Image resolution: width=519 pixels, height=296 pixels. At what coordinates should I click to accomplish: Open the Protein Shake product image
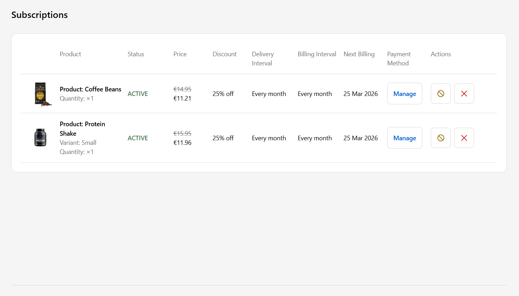point(40,137)
